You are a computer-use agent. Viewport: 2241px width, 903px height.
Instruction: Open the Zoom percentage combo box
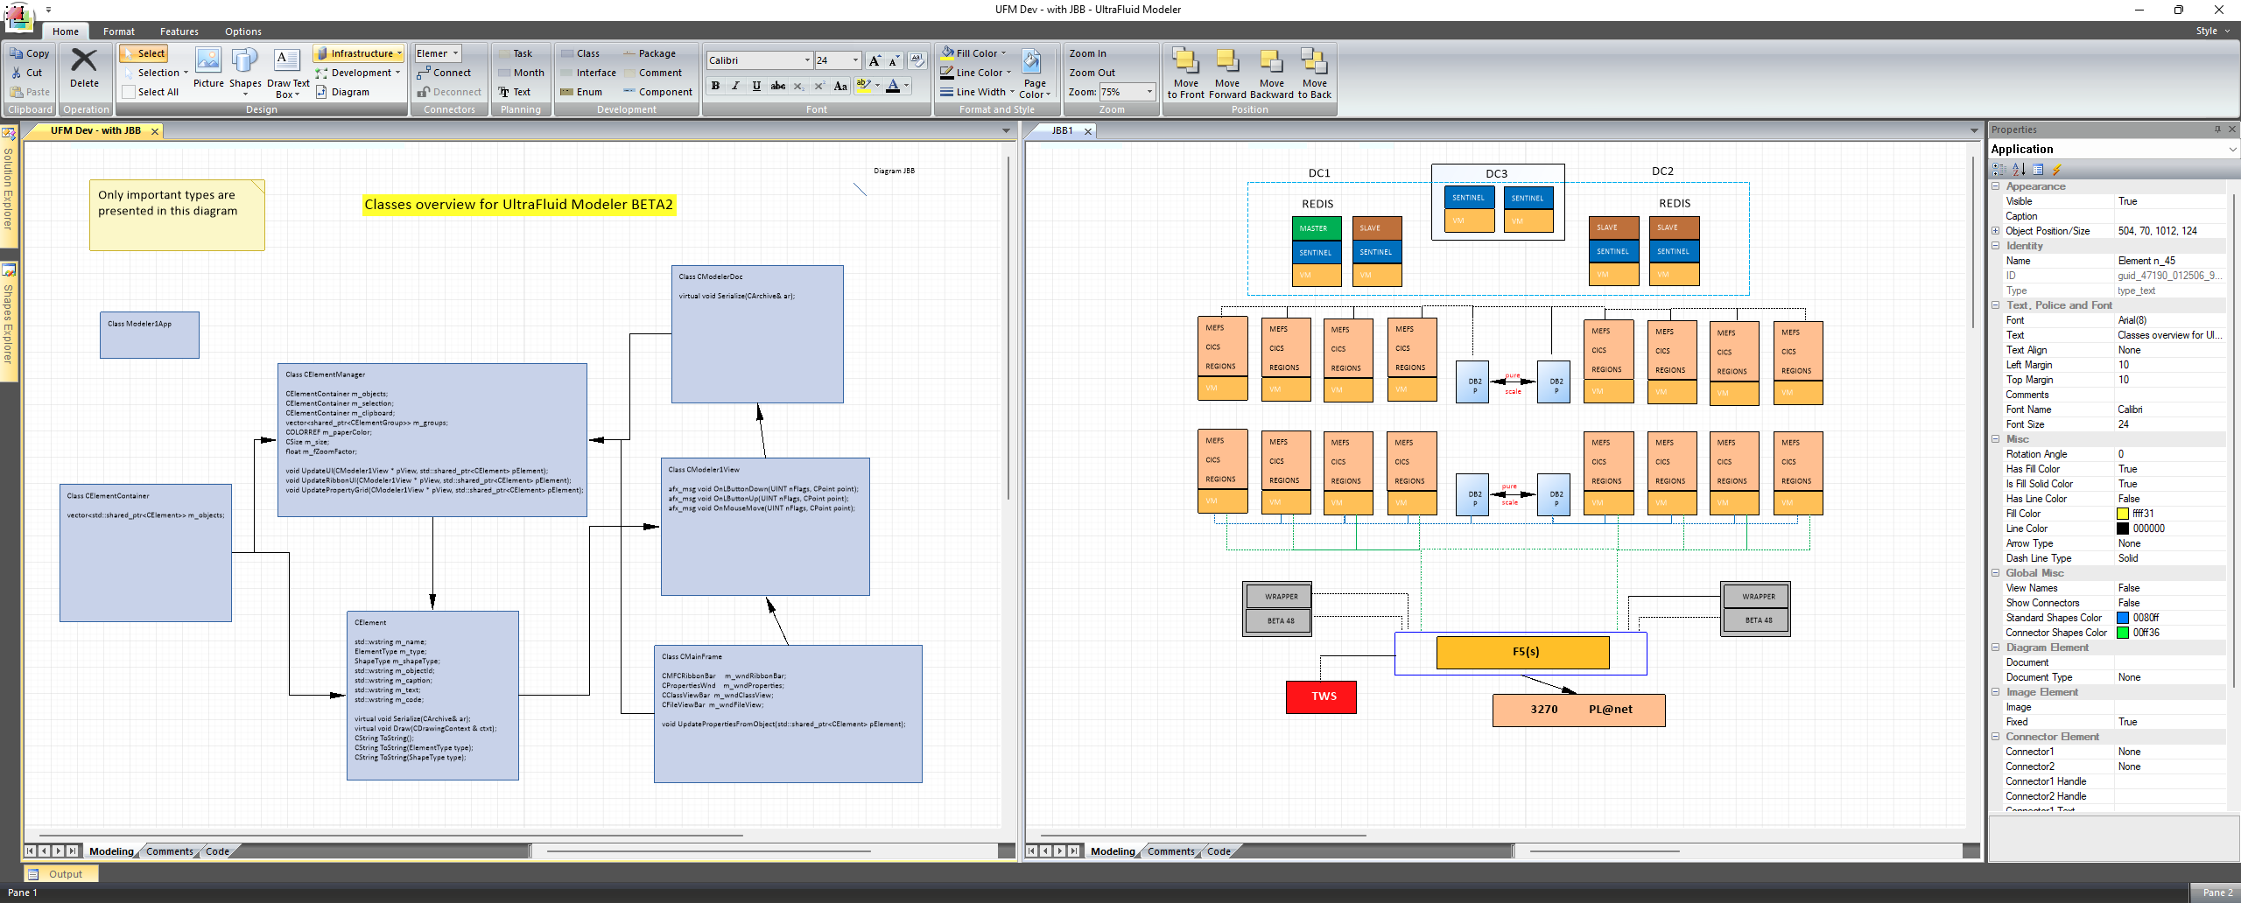point(1149,92)
